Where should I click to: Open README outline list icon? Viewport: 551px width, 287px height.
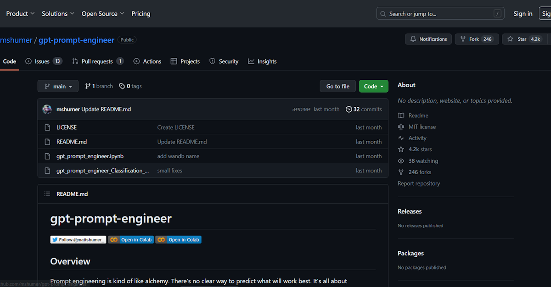tap(47, 194)
